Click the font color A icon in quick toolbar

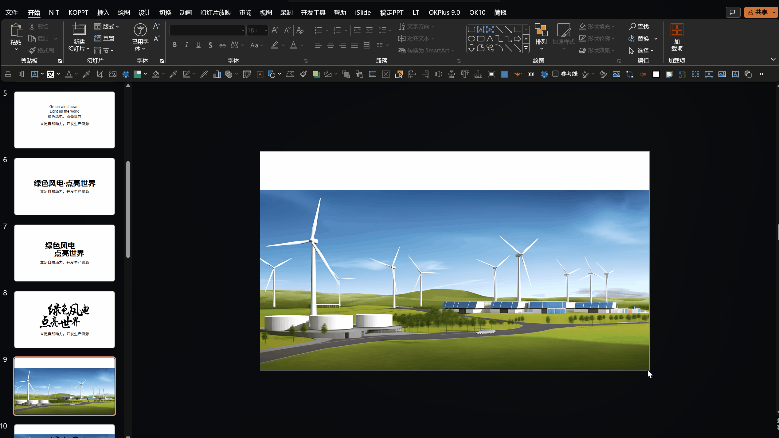click(69, 74)
